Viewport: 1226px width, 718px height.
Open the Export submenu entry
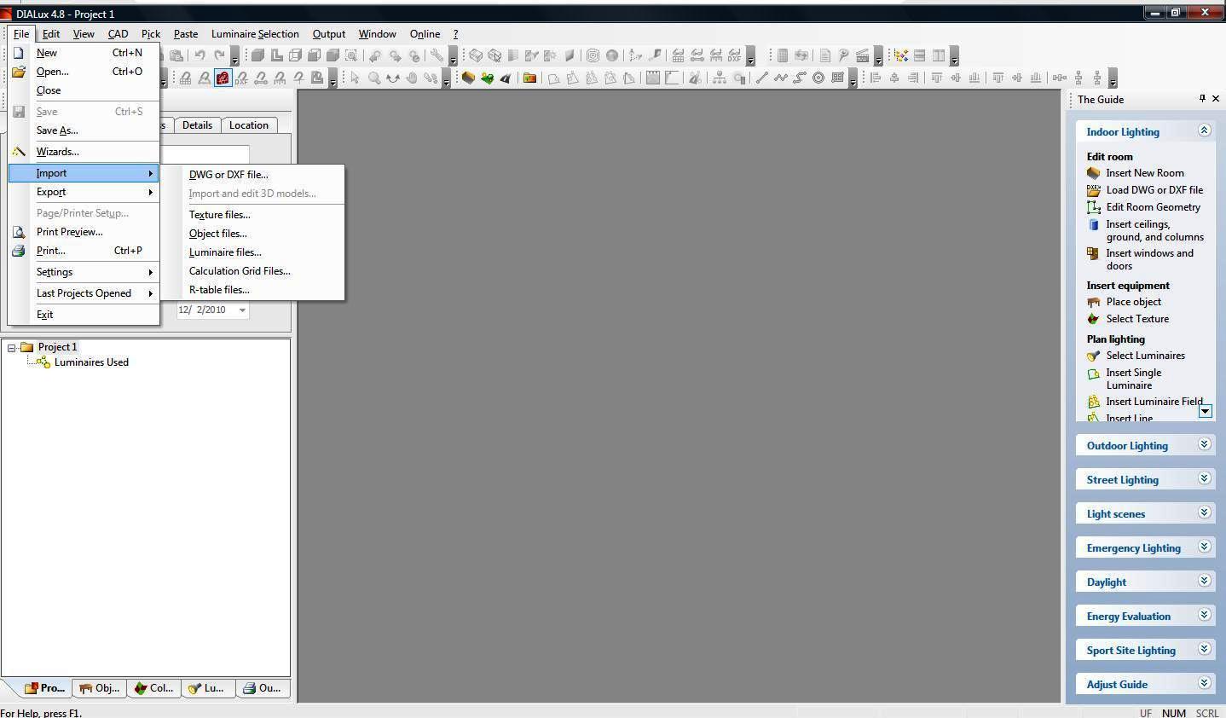point(84,192)
